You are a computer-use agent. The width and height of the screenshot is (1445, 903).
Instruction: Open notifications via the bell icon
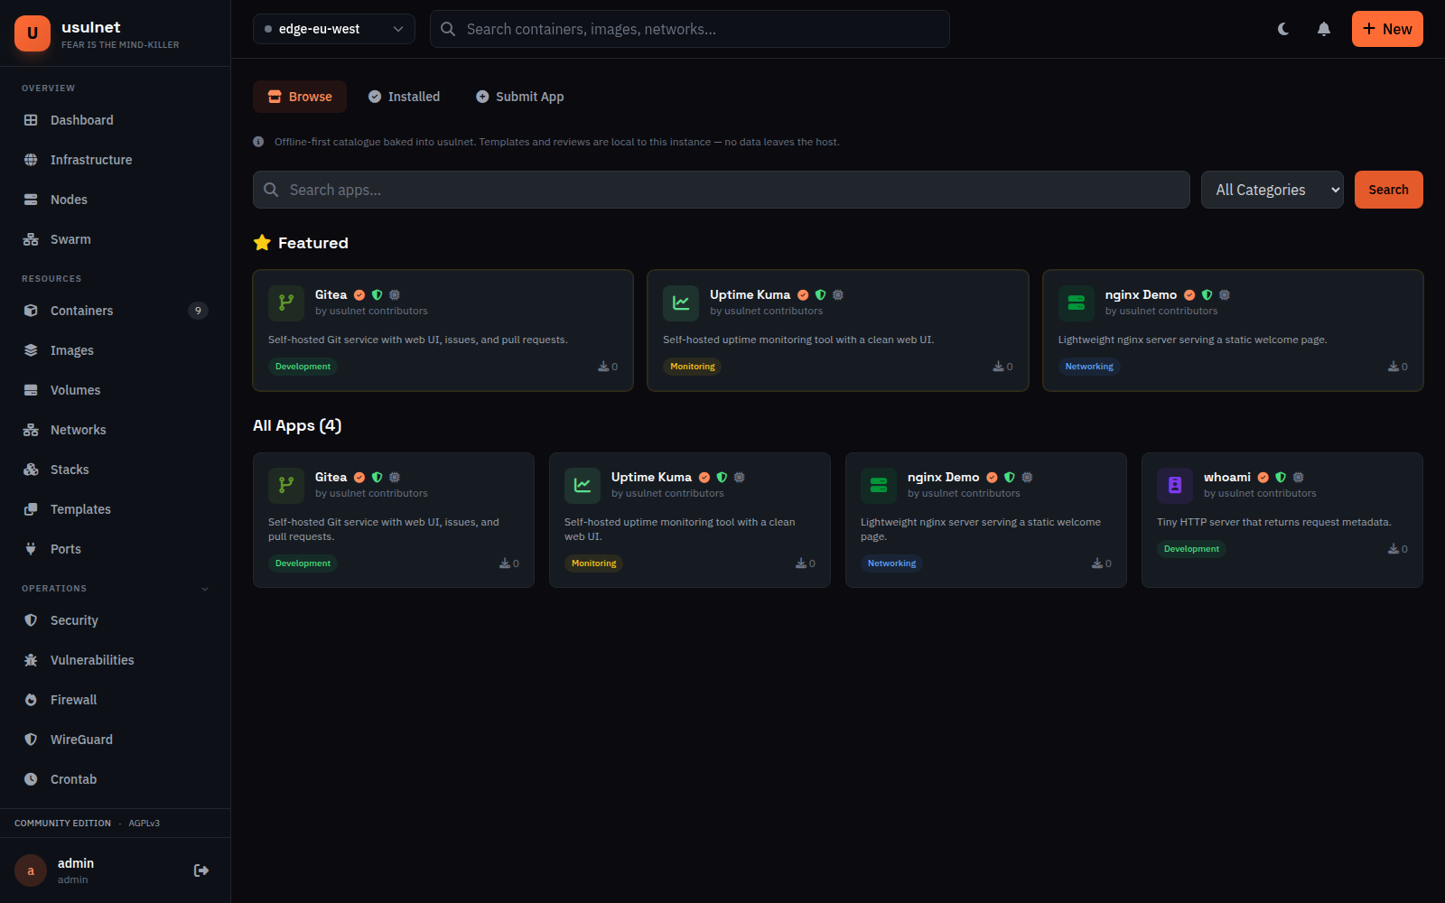point(1324,29)
